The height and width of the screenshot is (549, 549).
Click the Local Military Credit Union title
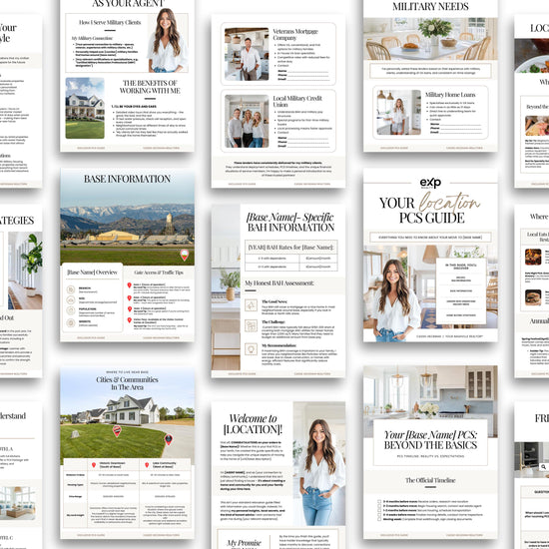(297, 101)
